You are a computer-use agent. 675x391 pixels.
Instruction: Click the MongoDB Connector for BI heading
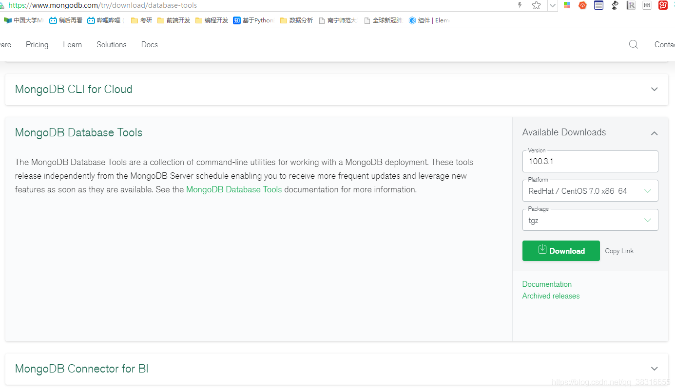pos(81,369)
